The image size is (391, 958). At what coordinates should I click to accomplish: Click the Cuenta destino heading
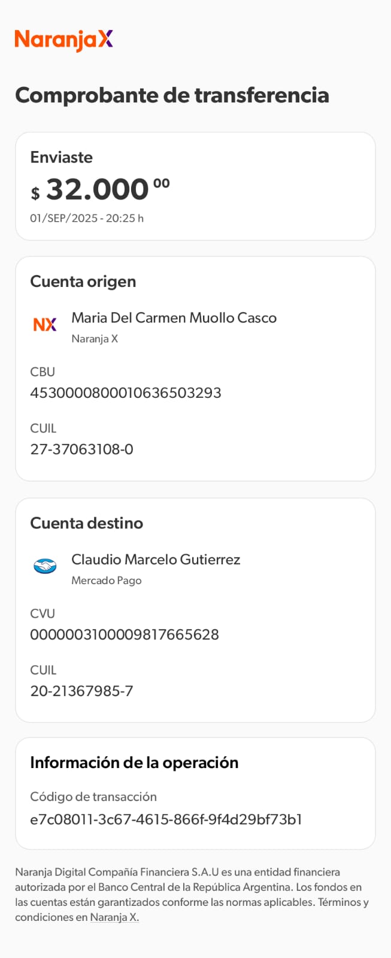point(87,523)
